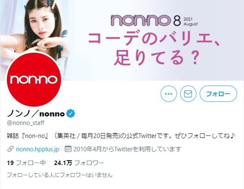This screenshot has width=244, height=189.
Task: Click the フォローしている人にフォロワーはいません notice
Action: coord(60,175)
